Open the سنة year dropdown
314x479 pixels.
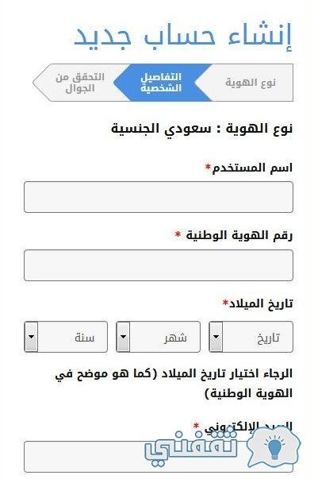click(x=66, y=337)
